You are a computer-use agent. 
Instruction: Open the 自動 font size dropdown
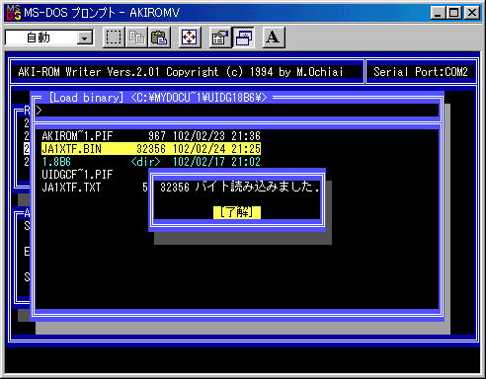85,38
